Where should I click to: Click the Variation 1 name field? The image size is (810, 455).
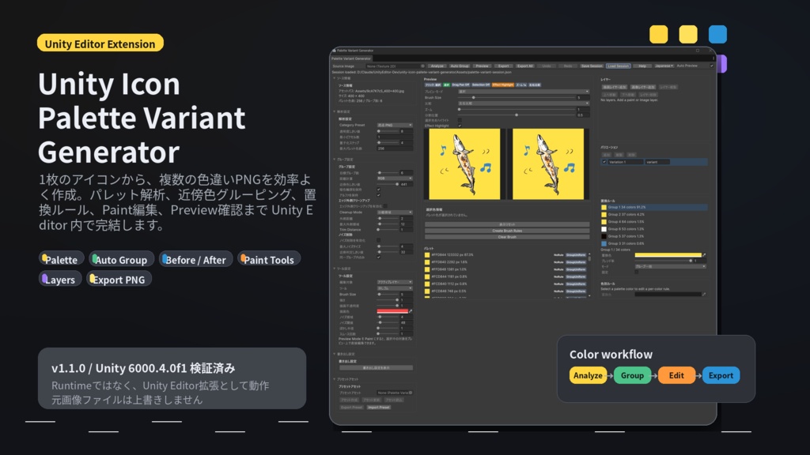(x=626, y=162)
